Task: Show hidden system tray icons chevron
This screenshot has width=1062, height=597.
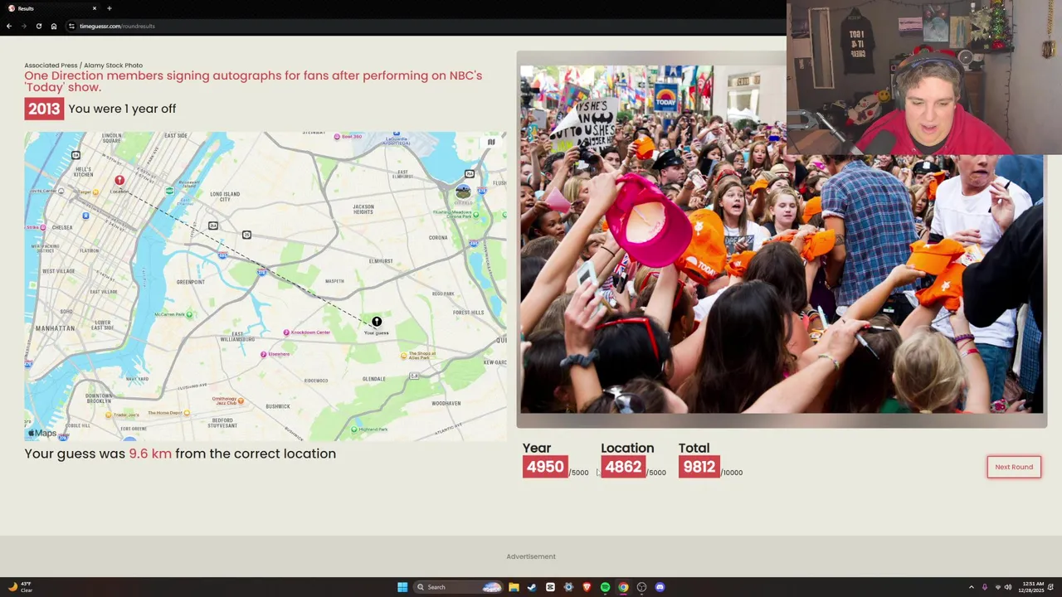Action: click(971, 587)
